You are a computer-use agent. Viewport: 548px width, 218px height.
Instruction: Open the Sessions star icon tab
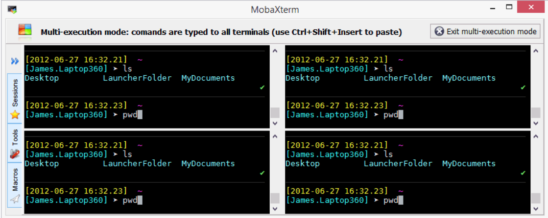click(x=15, y=98)
